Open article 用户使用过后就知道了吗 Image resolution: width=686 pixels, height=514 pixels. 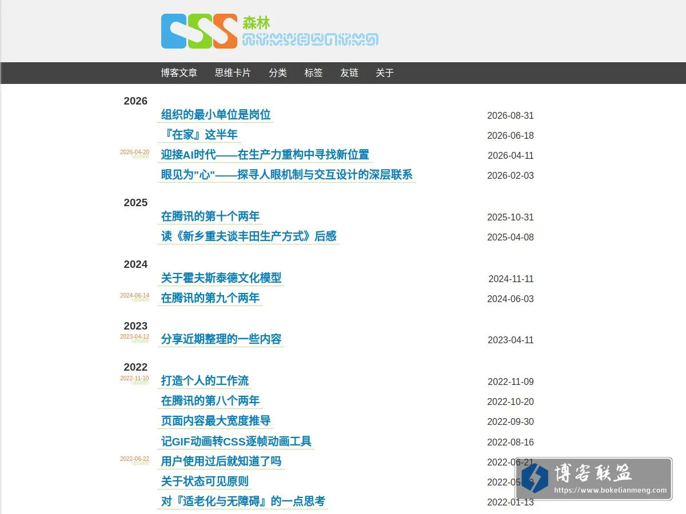point(221,461)
